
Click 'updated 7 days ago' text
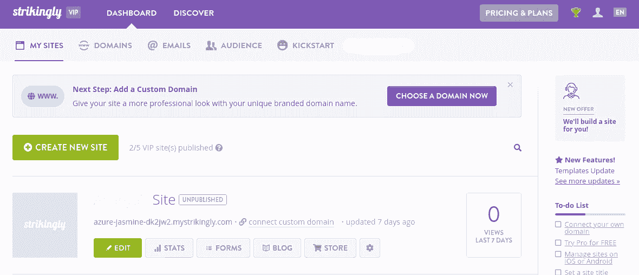[380, 222]
